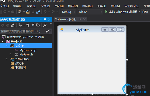The height and width of the screenshot is (96, 150).
Task: Open the 工具(T) menu
Action: (102, 6)
